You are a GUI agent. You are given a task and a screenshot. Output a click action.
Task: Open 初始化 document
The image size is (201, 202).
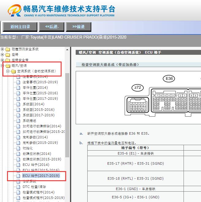pyautogui.click(x=28, y=148)
